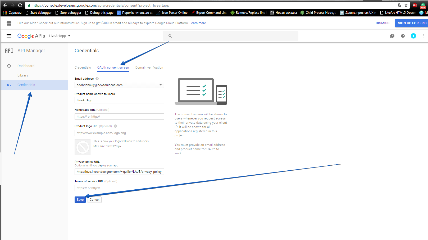Click the browser address bar URL
Viewport: 428px width, 240px height.
pyautogui.click(x=101, y=5)
